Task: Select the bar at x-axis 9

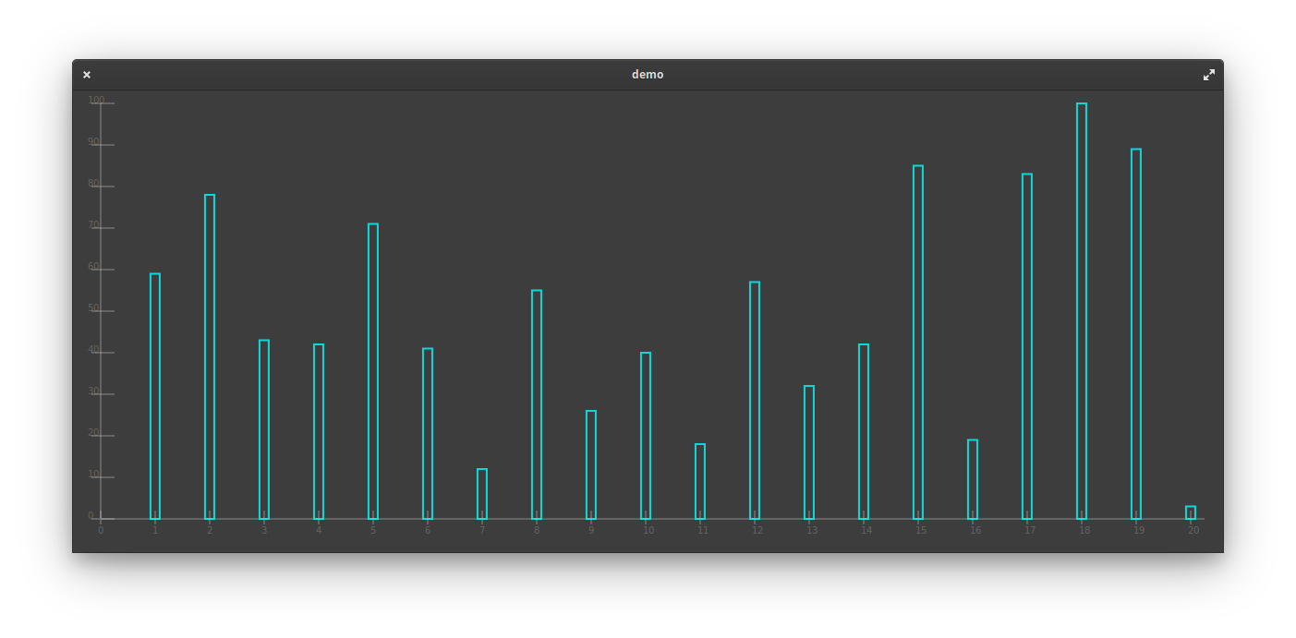Action: (x=591, y=464)
